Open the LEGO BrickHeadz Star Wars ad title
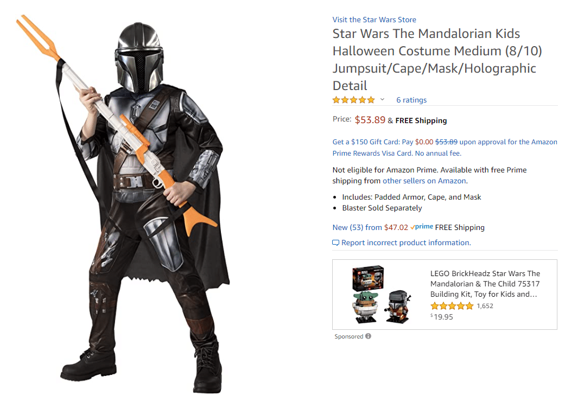This screenshot has width=565, height=396. point(485,284)
